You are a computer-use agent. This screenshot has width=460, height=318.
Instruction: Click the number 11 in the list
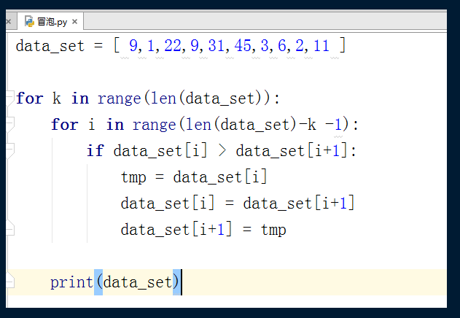321,46
